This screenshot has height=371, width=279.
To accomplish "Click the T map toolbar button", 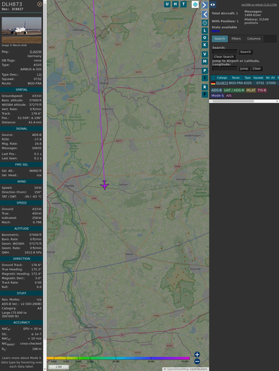I will coord(184,4).
